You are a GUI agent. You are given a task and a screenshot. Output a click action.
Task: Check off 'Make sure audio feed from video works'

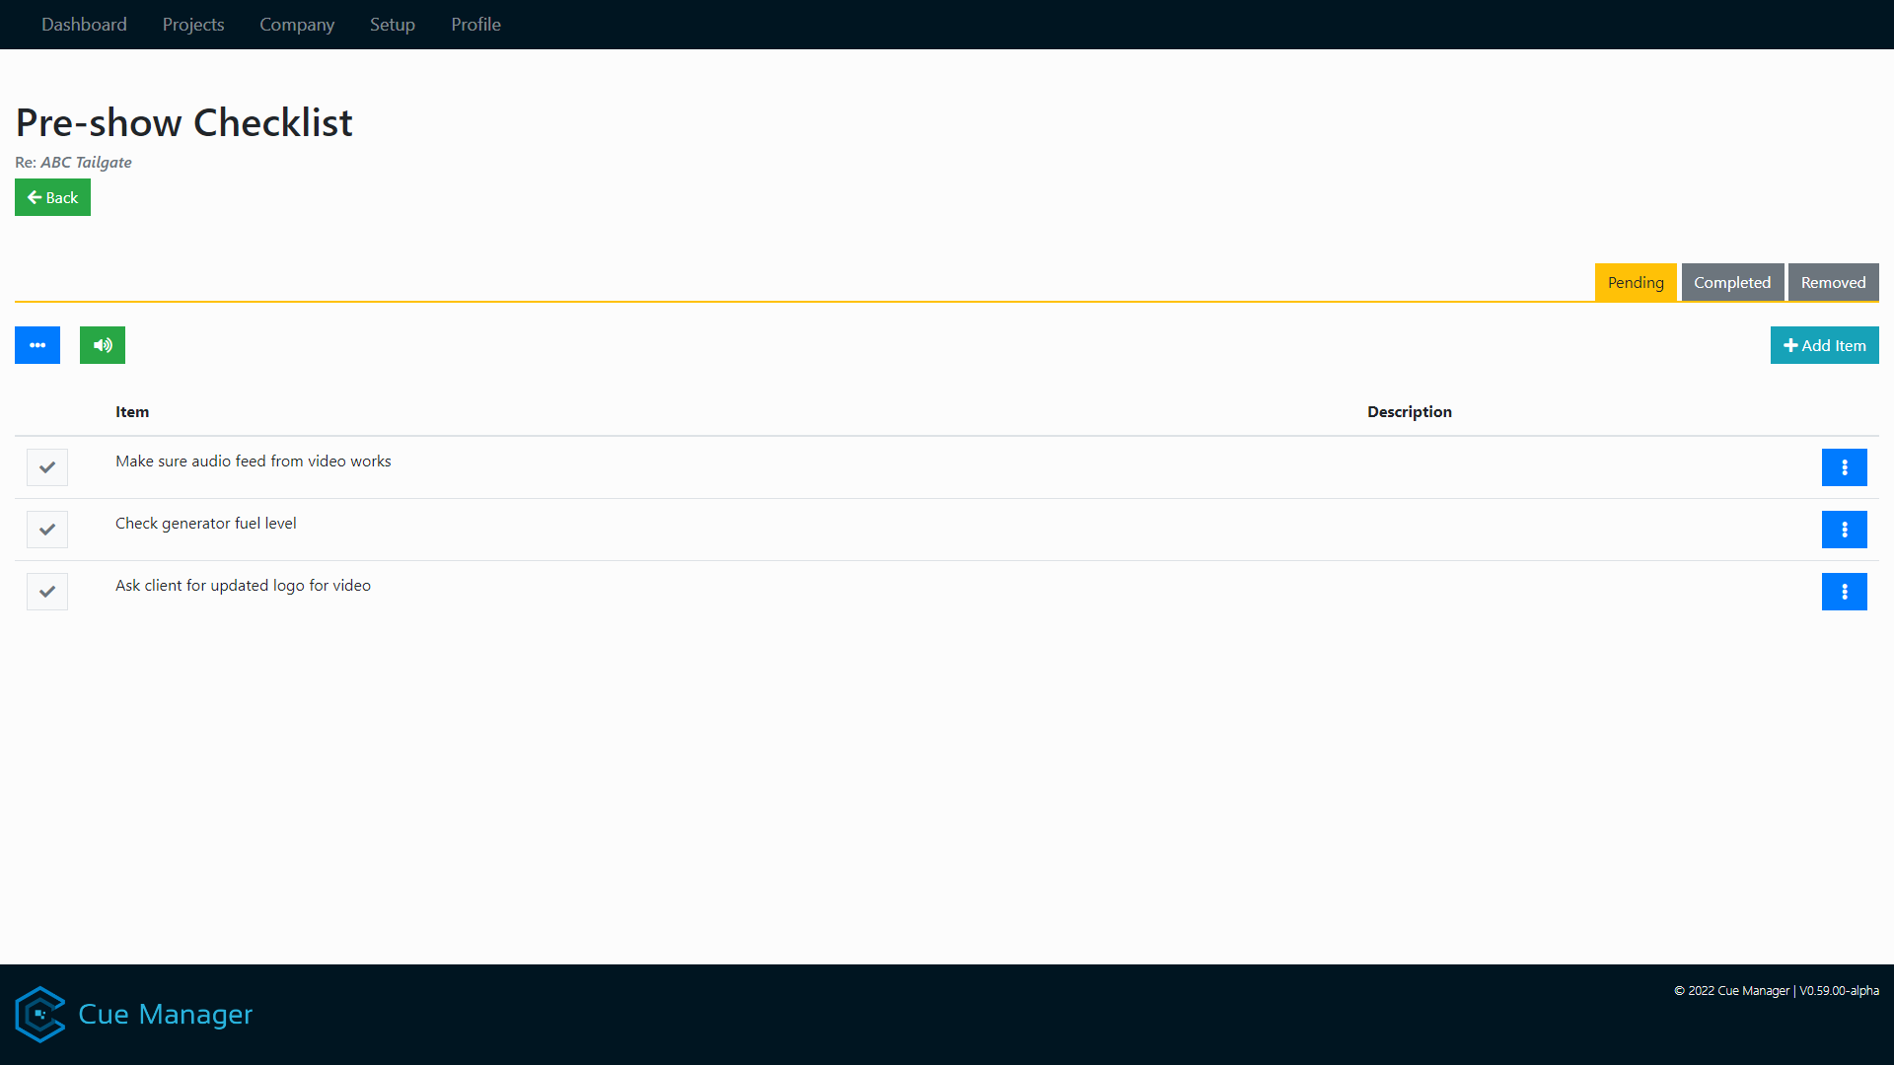point(45,466)
